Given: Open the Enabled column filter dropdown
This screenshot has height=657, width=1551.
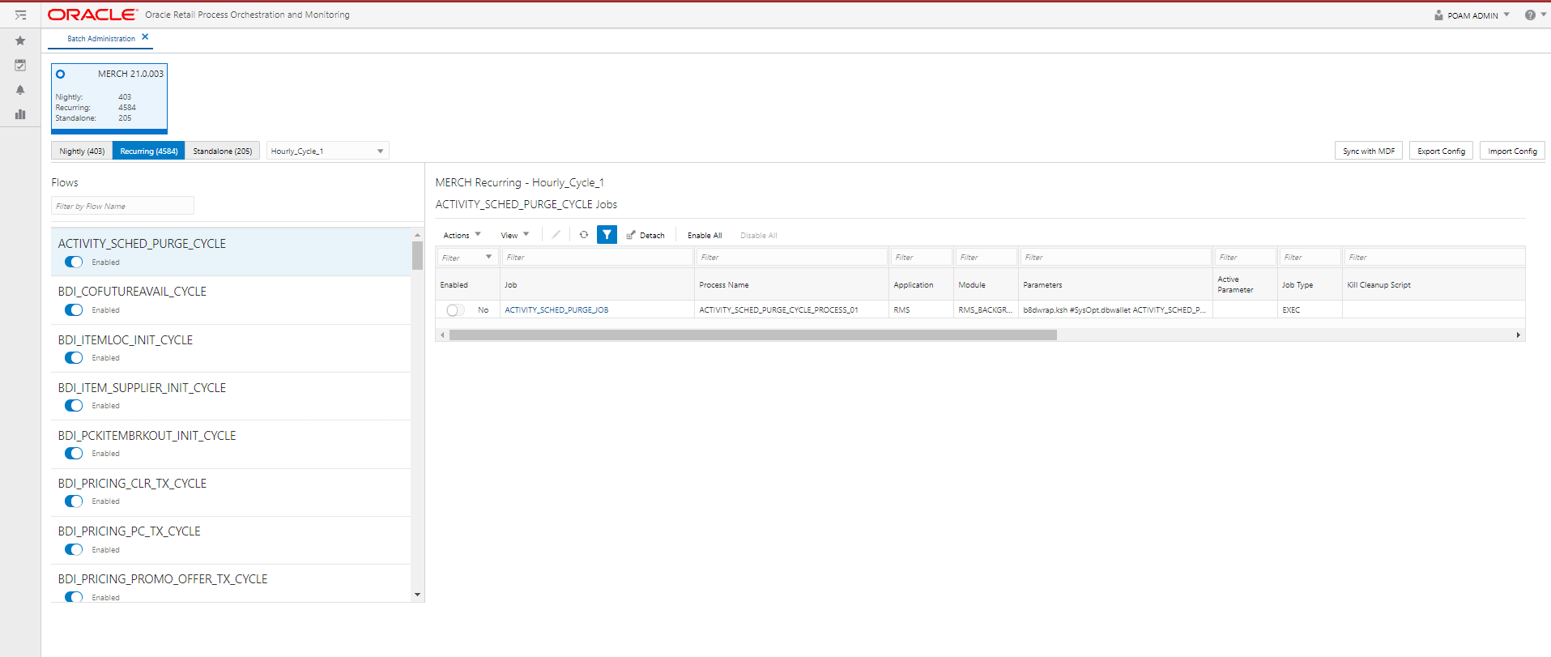Looking at the screenshot, I should coord(488,257).
